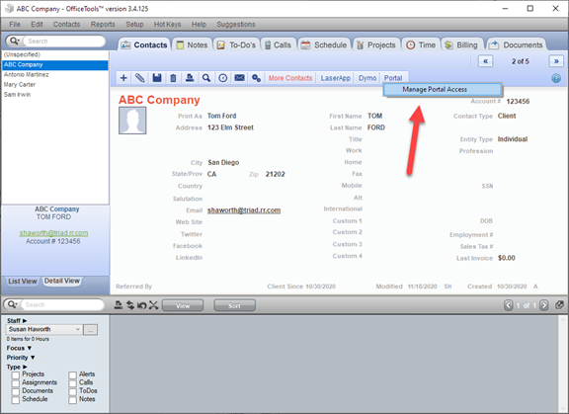This screenshot has width=569, height=414.
Task: Toggle the Calls type checkbox
Action: coord(72,383)
